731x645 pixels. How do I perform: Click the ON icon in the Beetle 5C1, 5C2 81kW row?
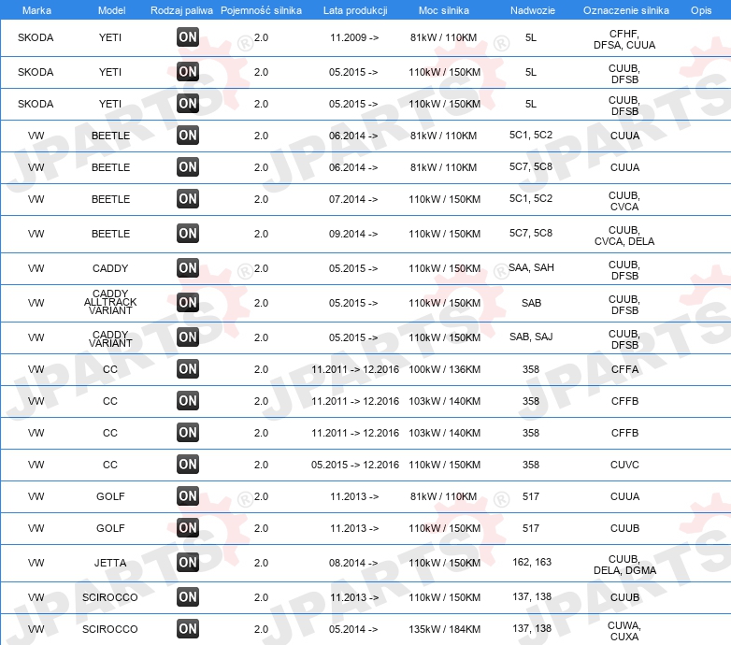(x=188, y=136)
